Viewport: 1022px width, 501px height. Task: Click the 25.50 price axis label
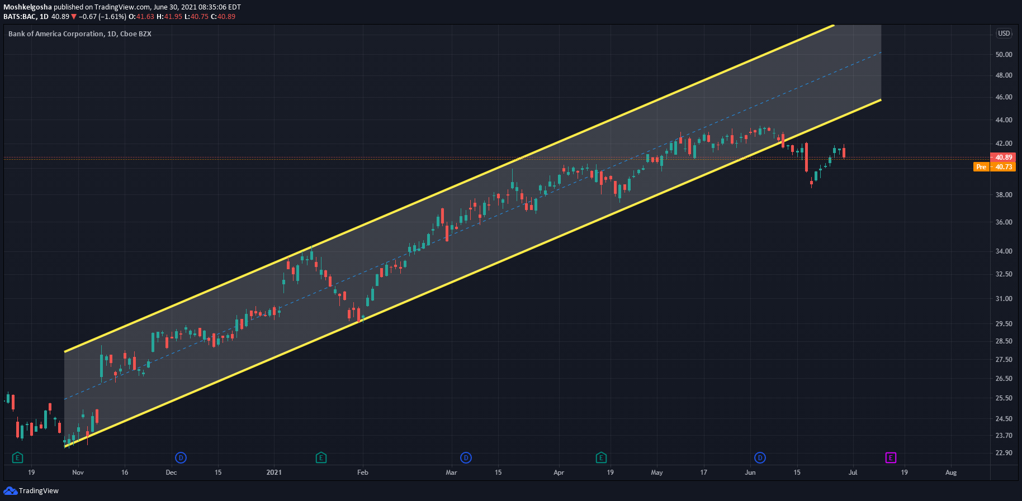click(1004, 398)
